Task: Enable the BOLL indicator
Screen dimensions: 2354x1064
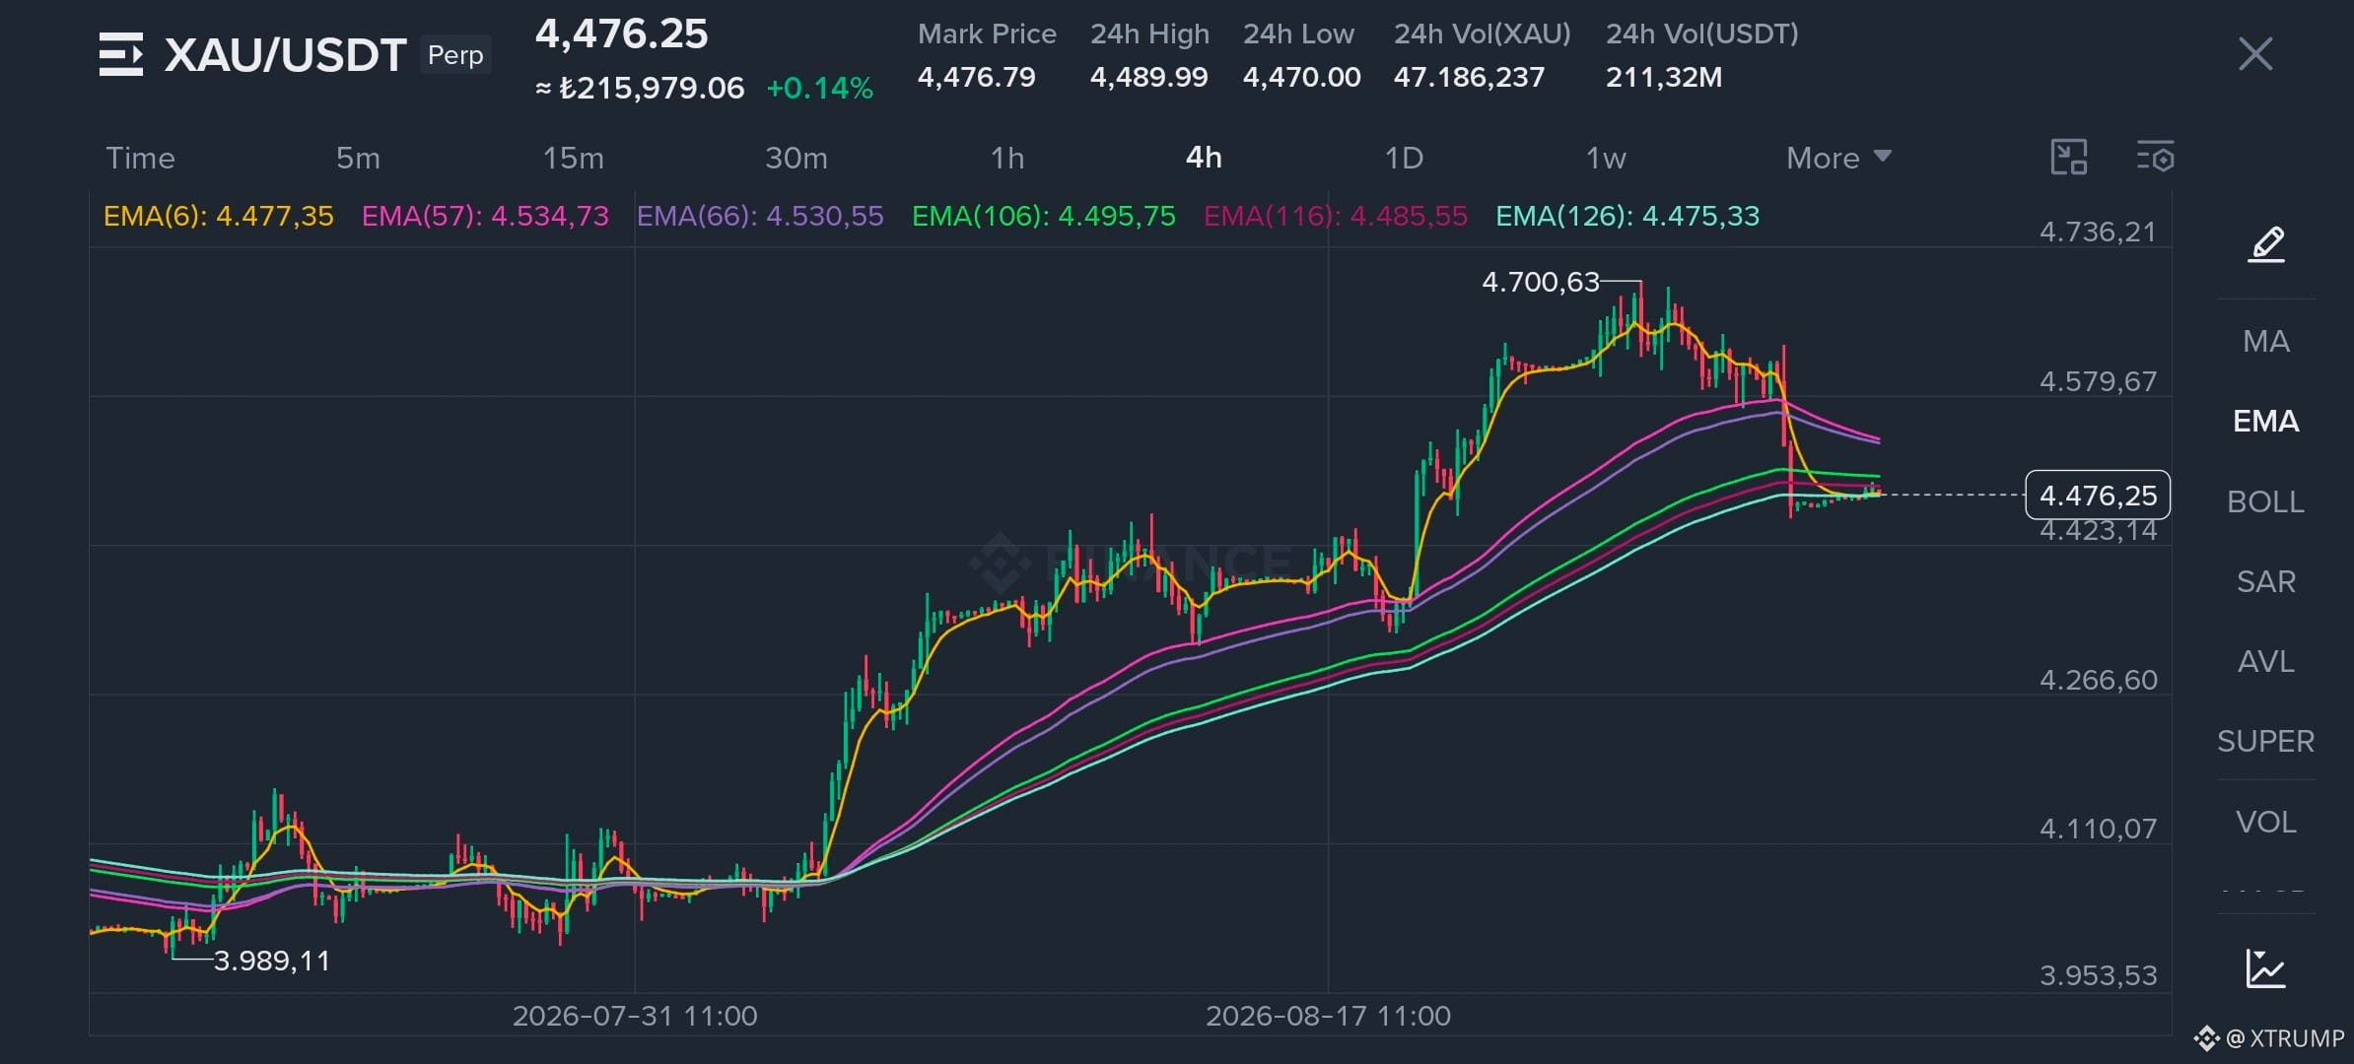Action: click(x=2265, y=501)
